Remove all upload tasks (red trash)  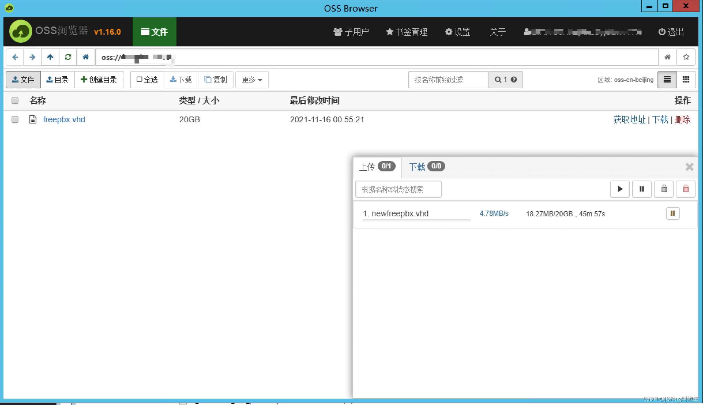(686, 189)
